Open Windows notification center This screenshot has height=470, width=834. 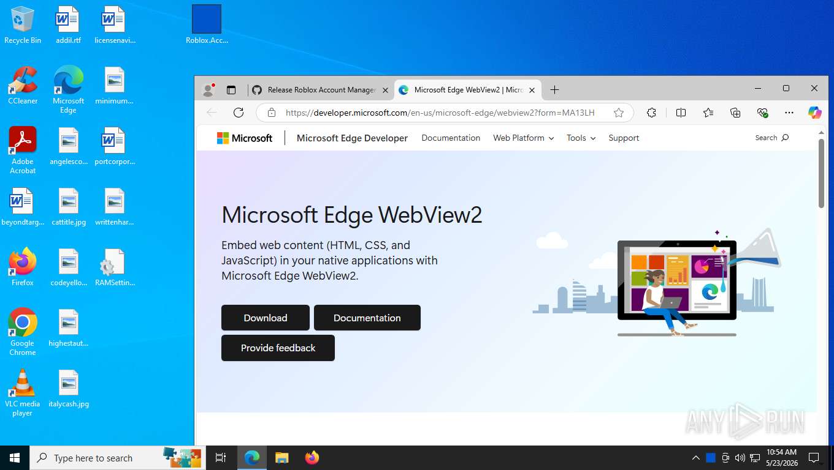(x=814, y=458)
